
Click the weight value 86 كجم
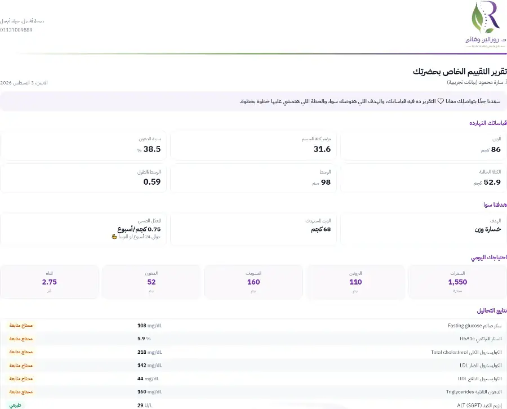click(491, 149)
